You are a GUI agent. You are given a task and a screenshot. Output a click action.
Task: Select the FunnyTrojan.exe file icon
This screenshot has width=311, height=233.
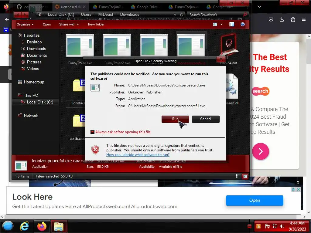pyautogui.click(x=80, y=46)
